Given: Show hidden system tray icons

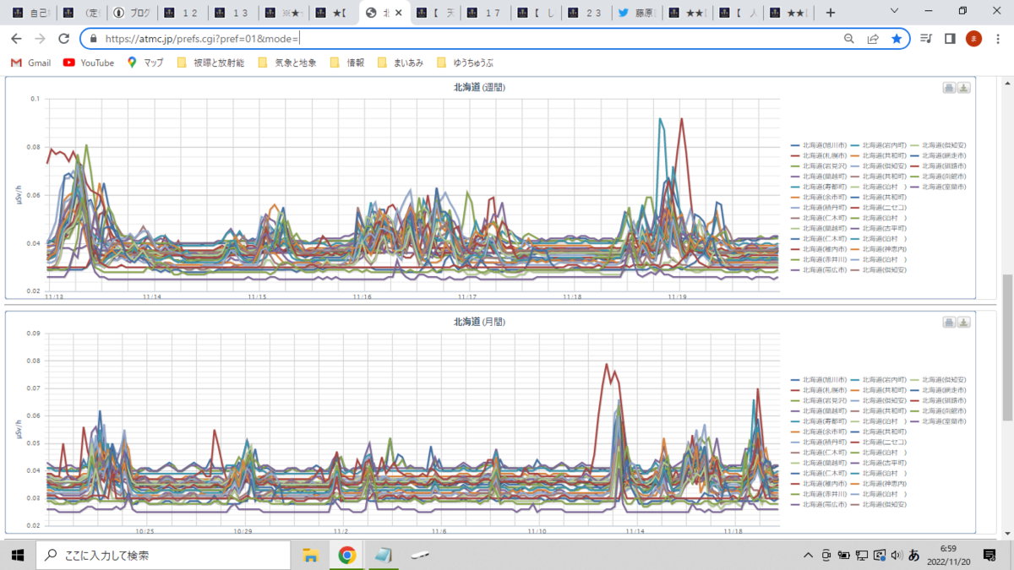Looking at the screenshot, I should pyautogui.click(x=809, y=556).
